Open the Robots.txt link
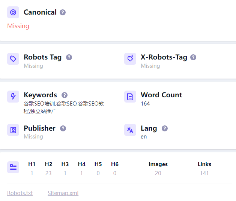 click(20, 193)
